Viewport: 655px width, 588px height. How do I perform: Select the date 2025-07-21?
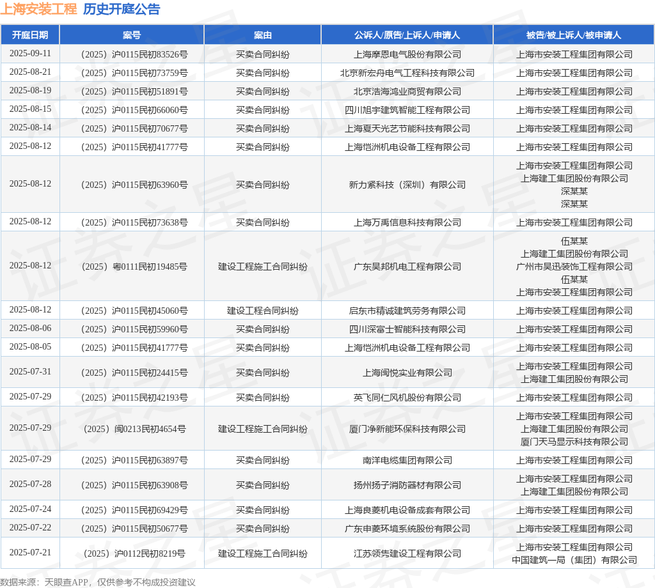tap(30, 553)
